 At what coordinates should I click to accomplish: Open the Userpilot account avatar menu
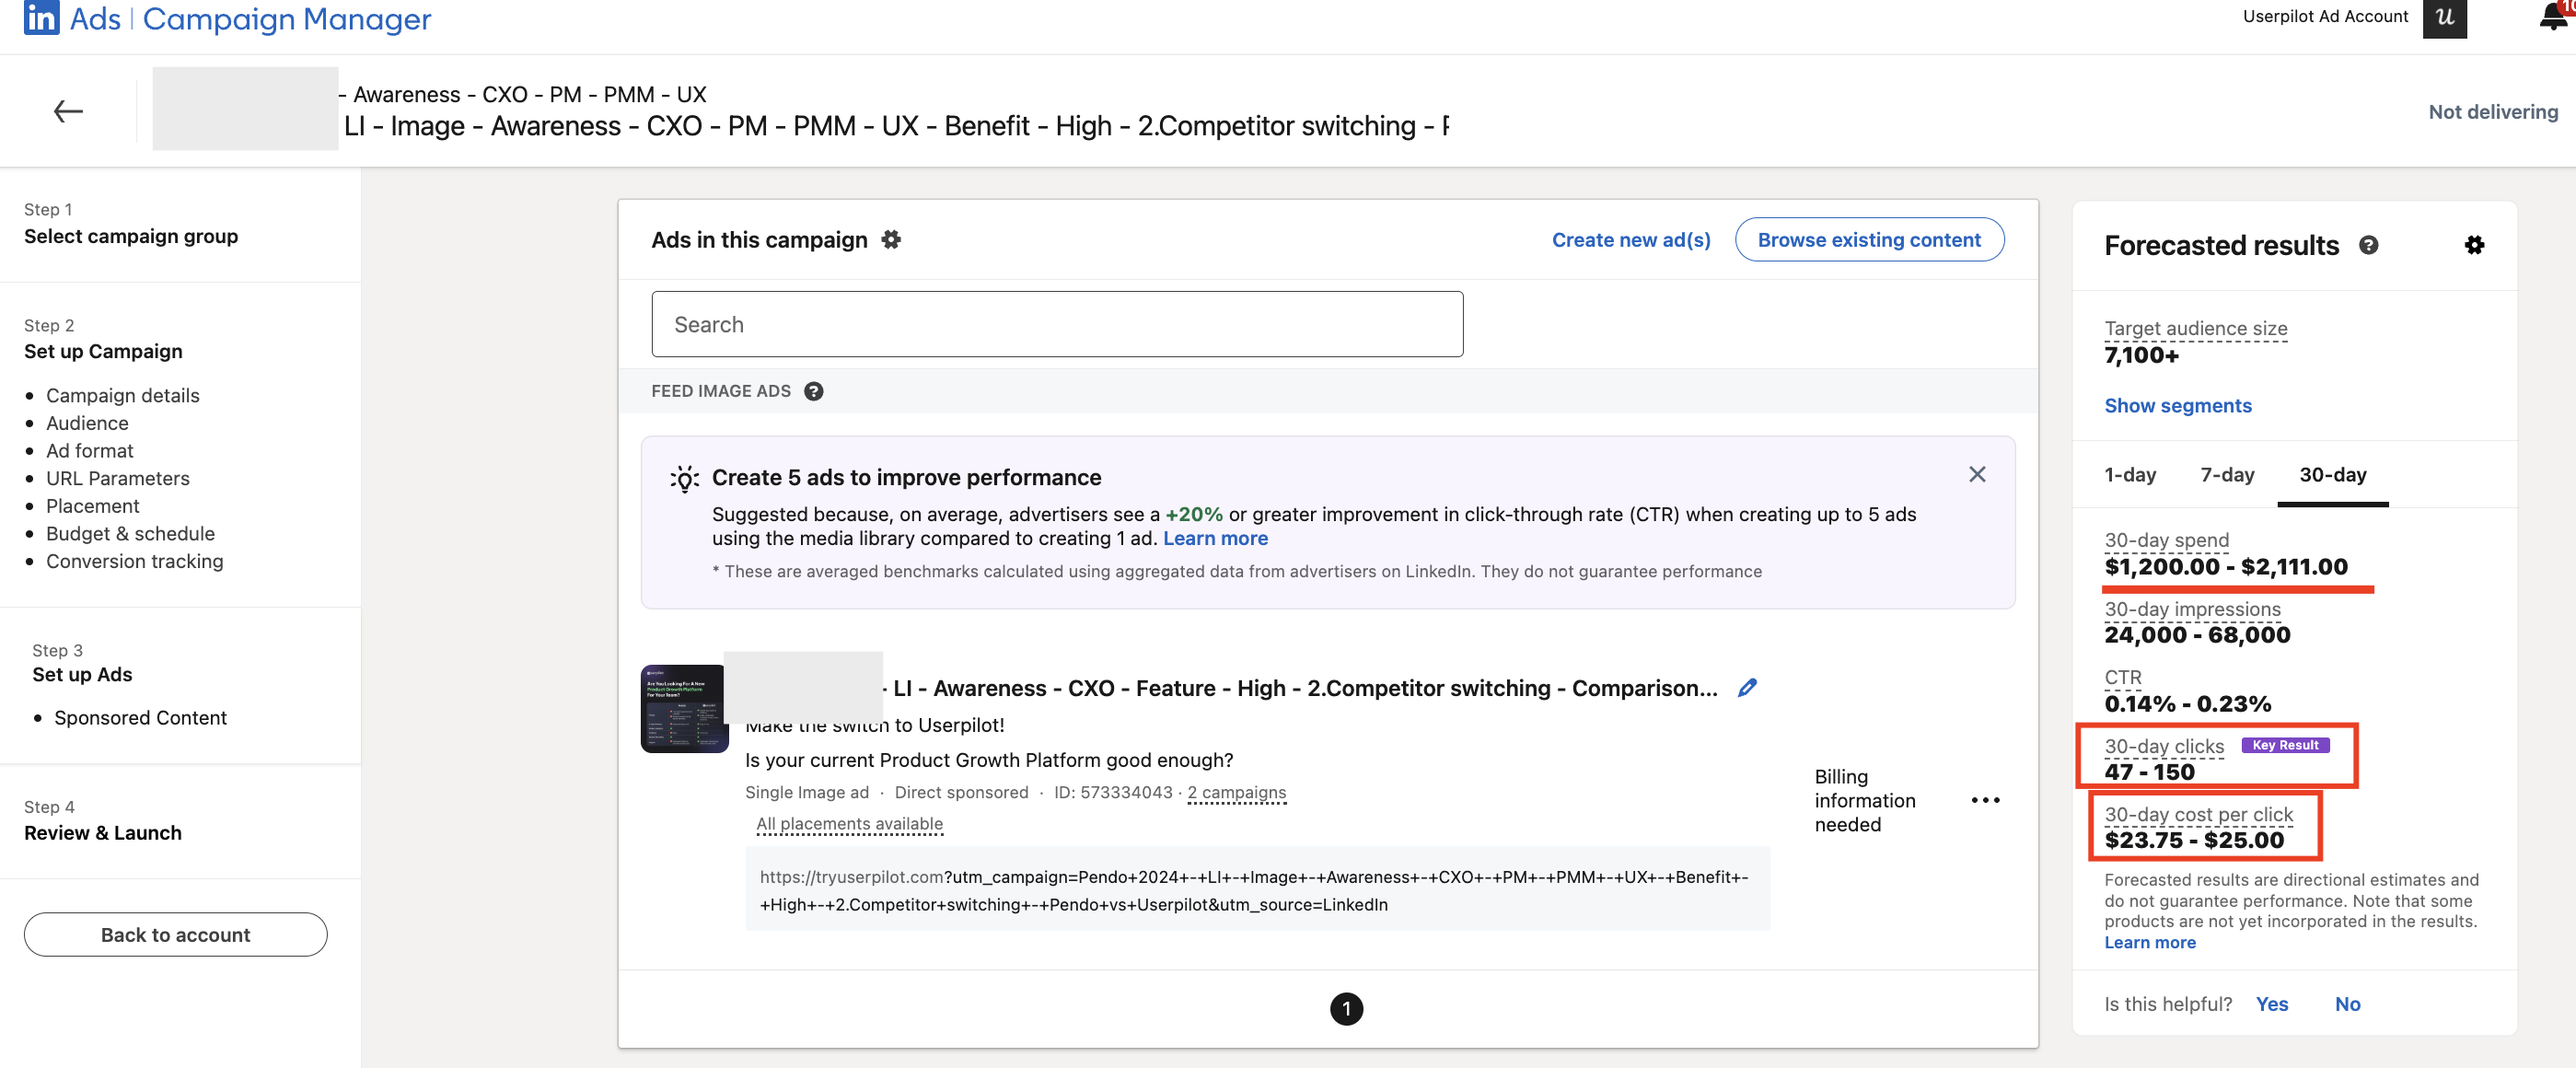click(2444, 17)
